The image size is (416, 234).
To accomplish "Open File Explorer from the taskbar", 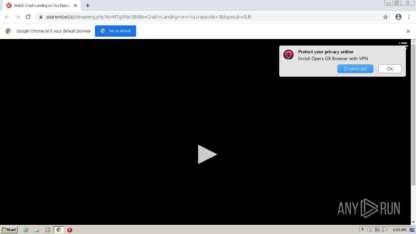I will click(37, 230).
